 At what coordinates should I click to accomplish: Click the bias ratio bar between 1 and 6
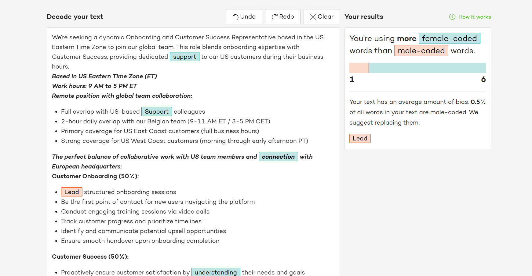417,68
